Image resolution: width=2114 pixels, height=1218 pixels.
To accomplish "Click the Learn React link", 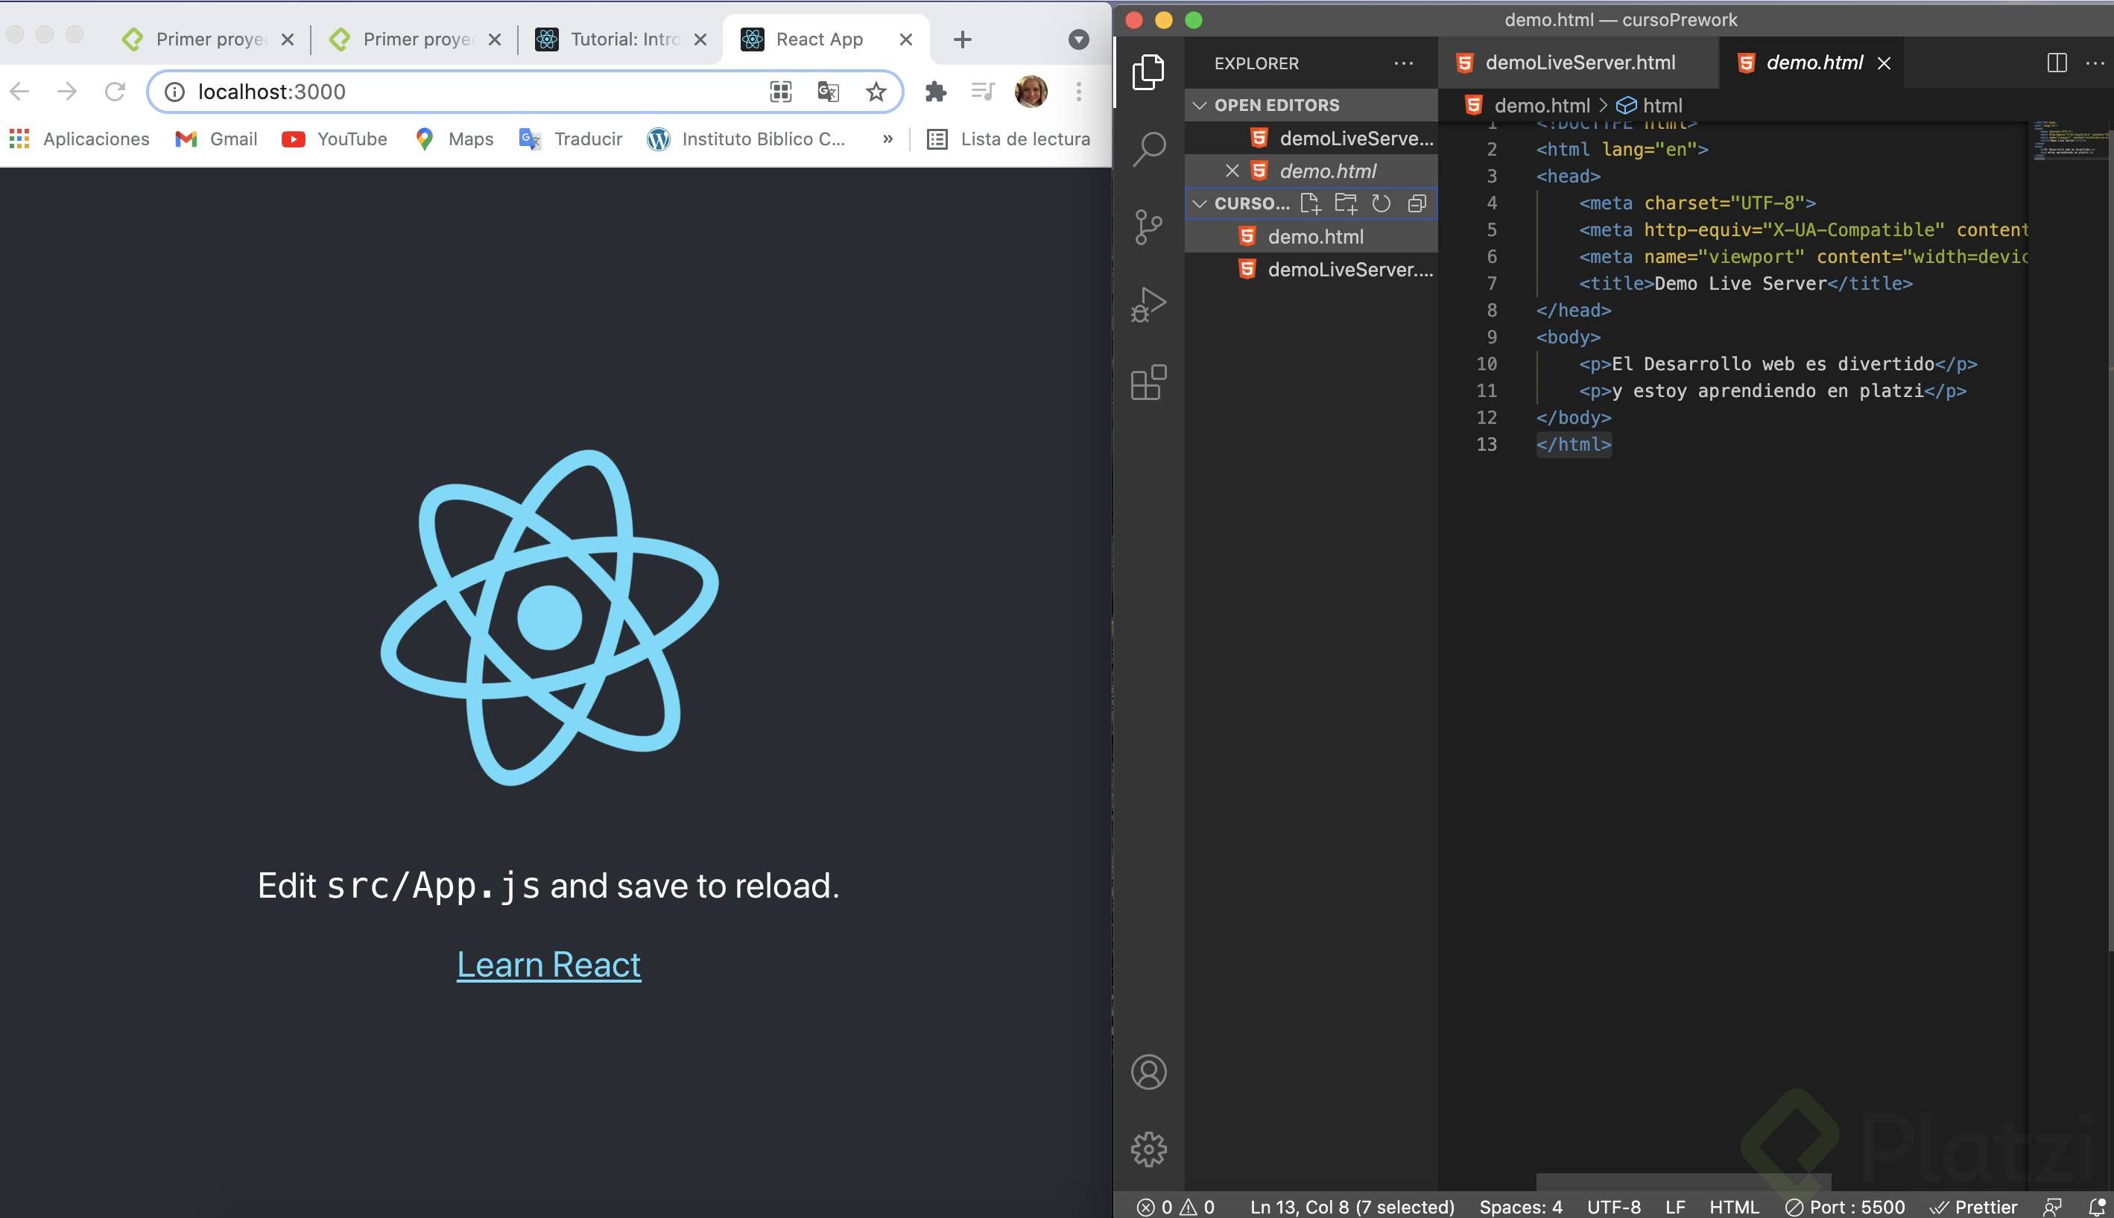I will pyautogui.click(x=548, y=965).
